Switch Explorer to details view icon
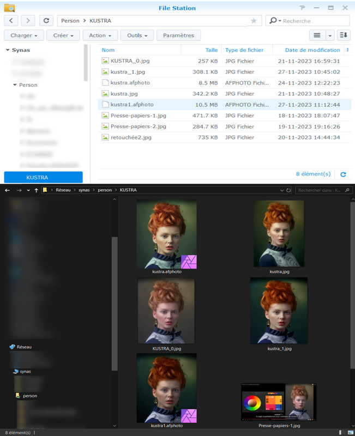This screenshot has height=436, width=355. click(x=341, y=432)
